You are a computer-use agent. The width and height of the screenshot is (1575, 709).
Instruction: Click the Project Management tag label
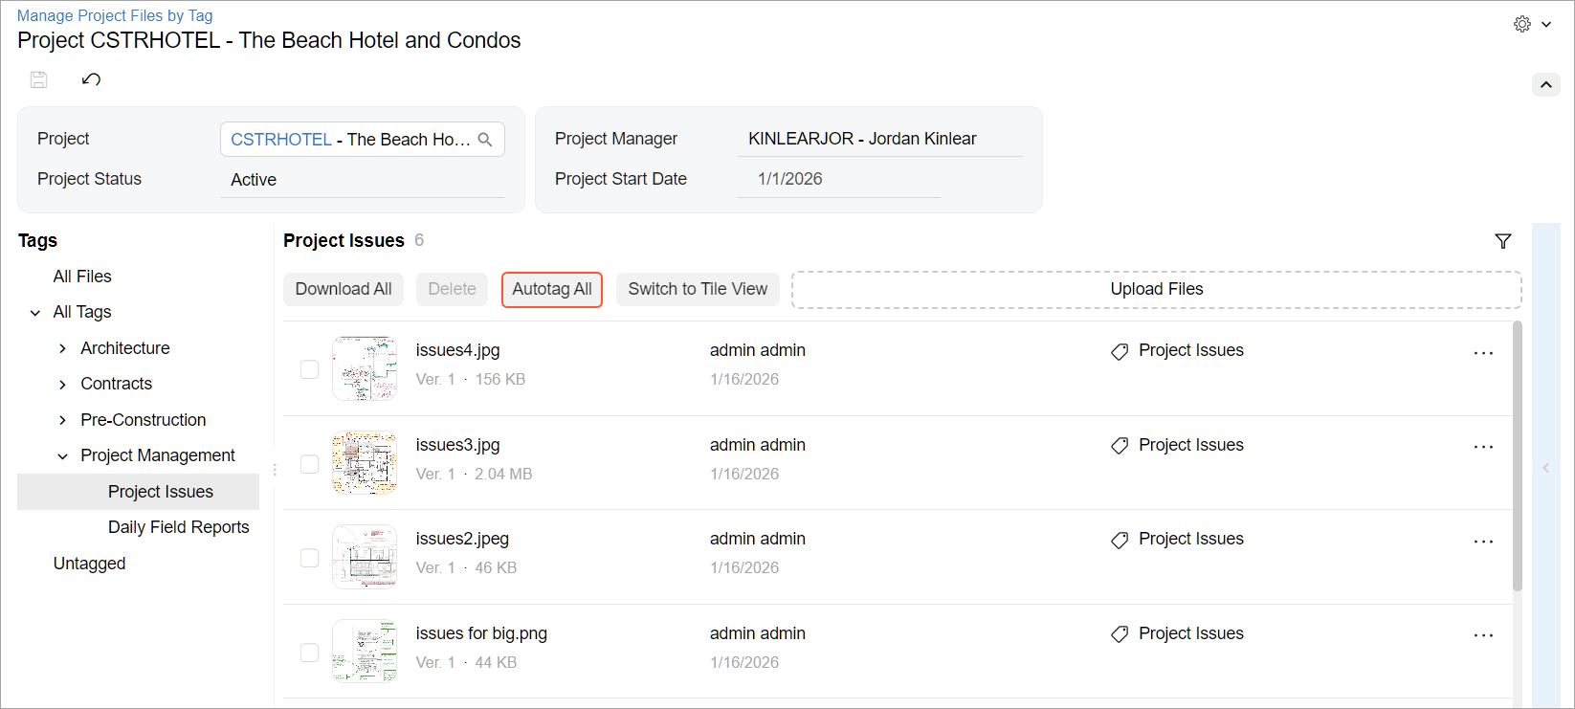click(x=158, y=455)
